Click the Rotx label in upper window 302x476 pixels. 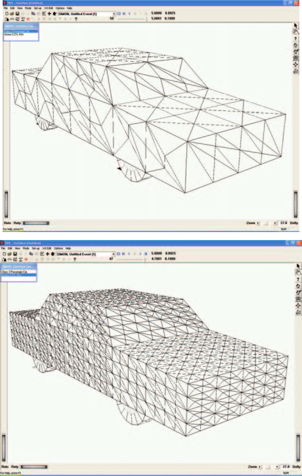coord(7,223)
